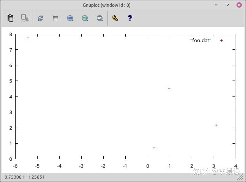Autoscale the plot with magnifier icon
The width and height of the screenshot is (246, 182).
tap(99, 18)
